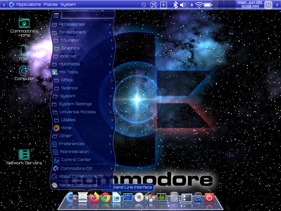
Task: Open the software installer package dock icon
Action: (x=150, y=197)
